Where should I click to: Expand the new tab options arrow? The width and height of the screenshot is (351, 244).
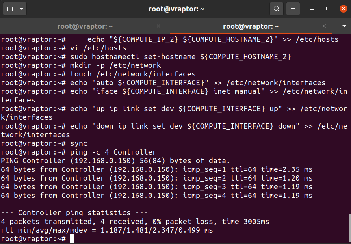(22, 9)
